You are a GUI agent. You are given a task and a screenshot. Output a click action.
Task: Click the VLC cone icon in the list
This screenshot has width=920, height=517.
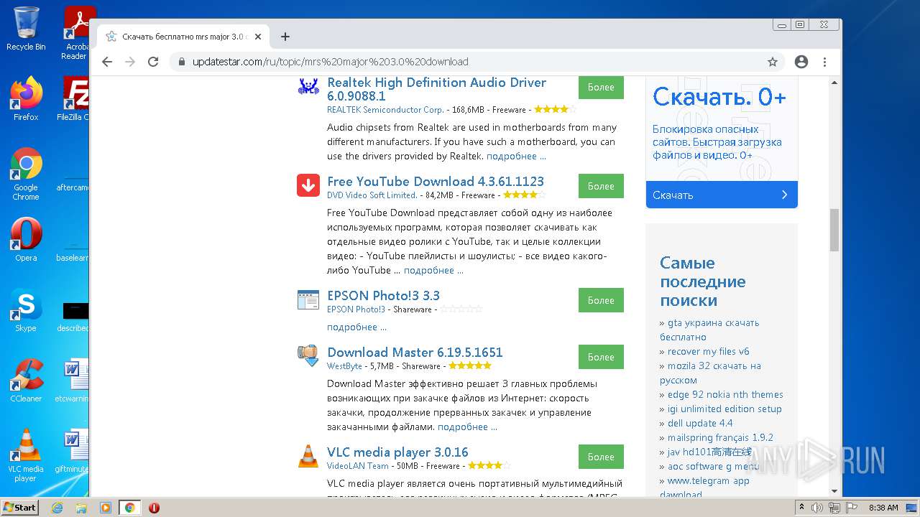[x=308, y=456]
